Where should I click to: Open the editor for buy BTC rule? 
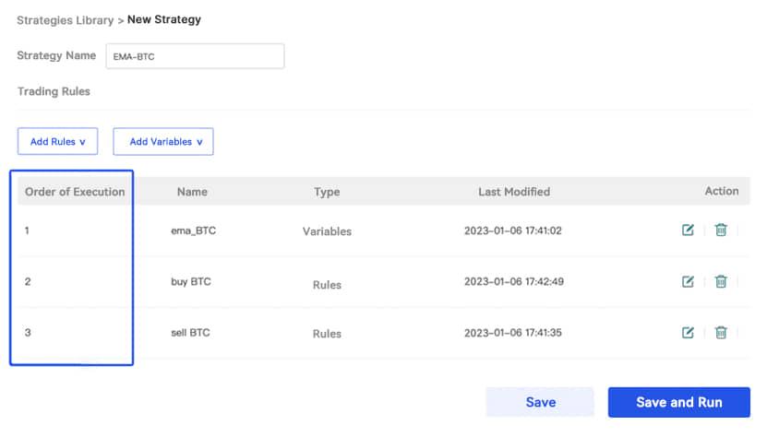tap(688, 281)
